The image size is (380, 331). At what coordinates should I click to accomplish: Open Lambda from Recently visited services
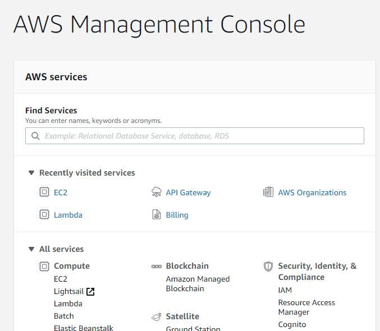[68, 215]
